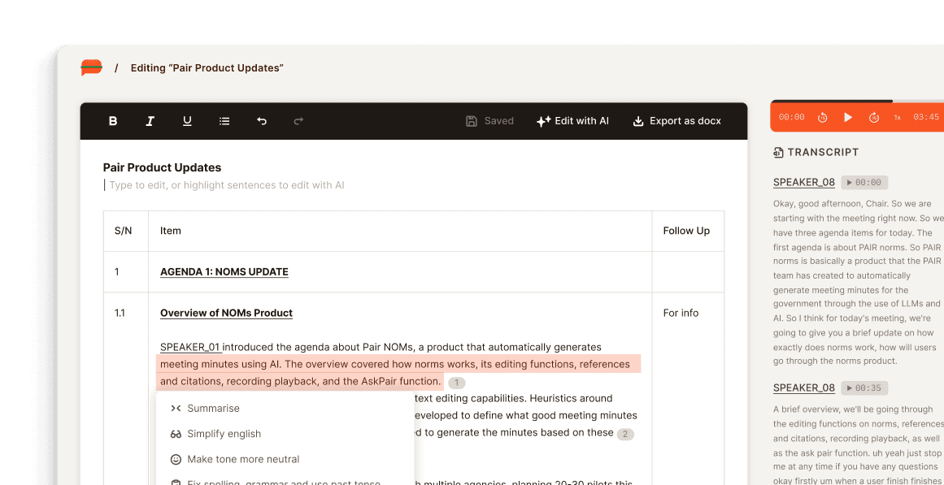Screen dimensions: 944x485
Task: Play the meeting recording
Action: tap(848, 118)
